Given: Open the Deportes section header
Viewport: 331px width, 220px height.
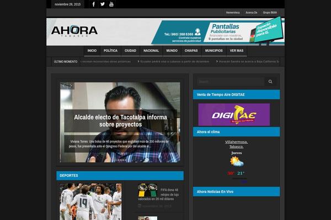Looking at the screenshot, I should coord(120,175).
